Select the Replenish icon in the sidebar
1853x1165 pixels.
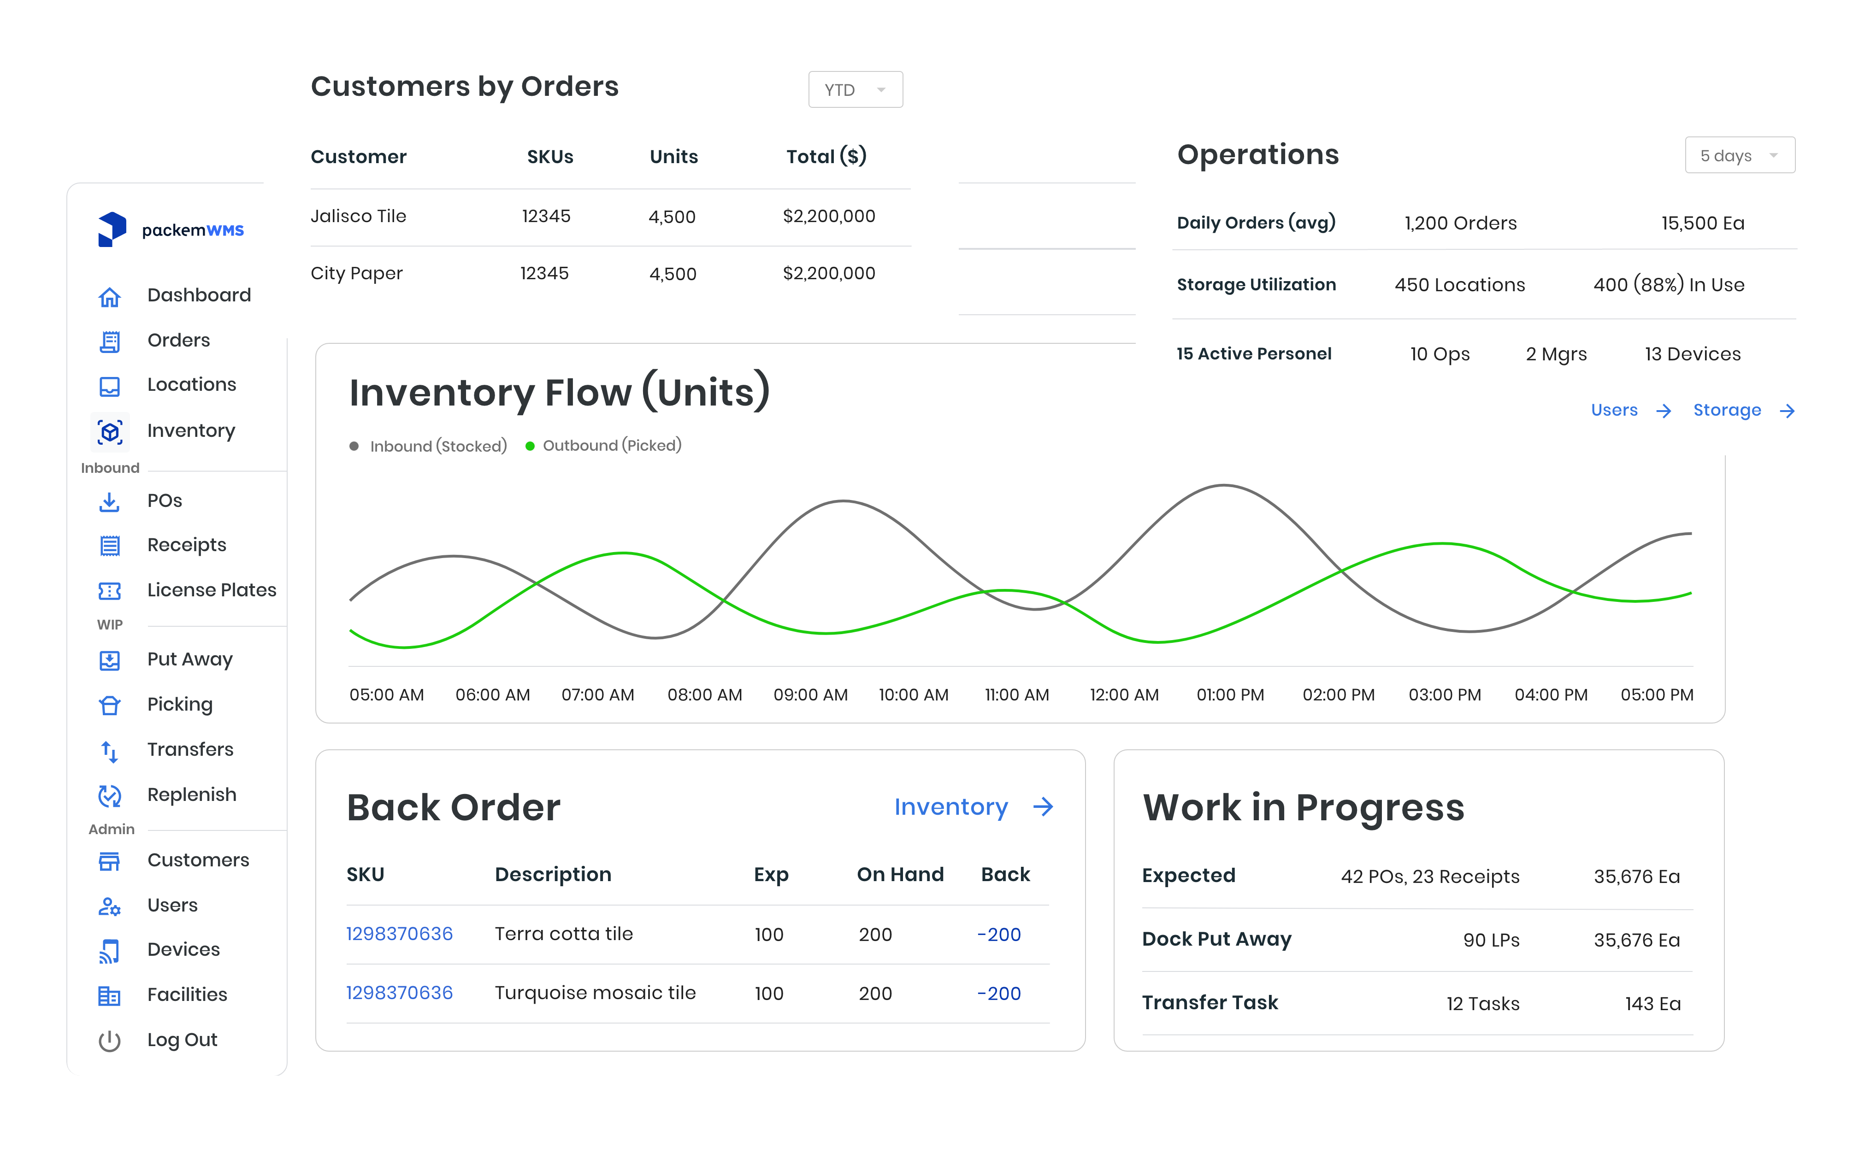click(109, 796)
